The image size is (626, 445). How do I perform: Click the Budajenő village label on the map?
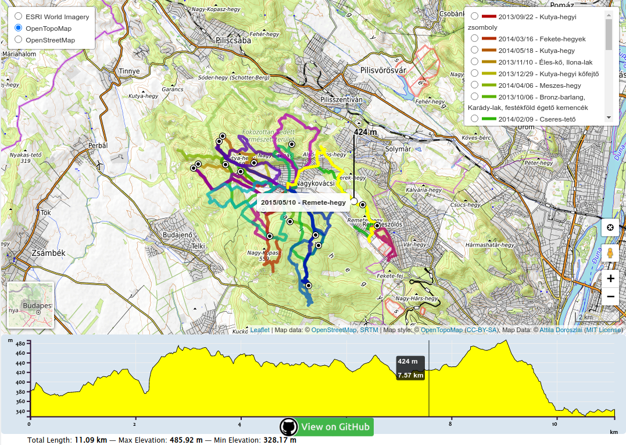point(177,235)
